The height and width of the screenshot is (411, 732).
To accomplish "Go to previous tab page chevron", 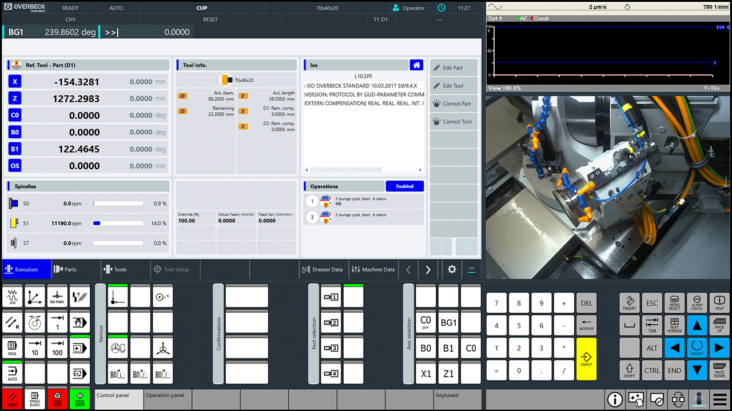I will pyautogui.click(x=408, y=269).
